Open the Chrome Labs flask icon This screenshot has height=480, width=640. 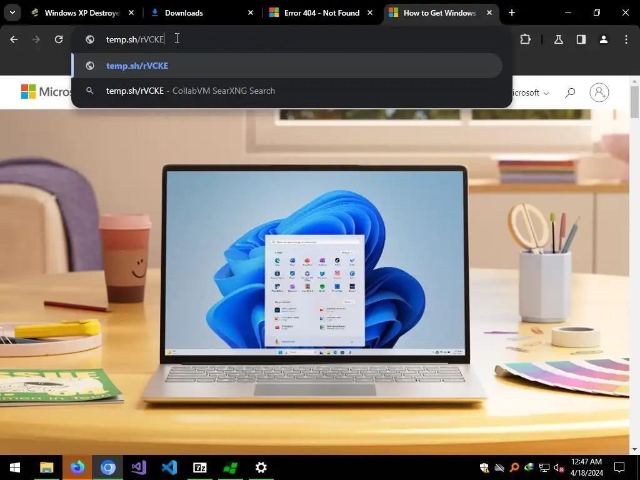coord(558,39)
